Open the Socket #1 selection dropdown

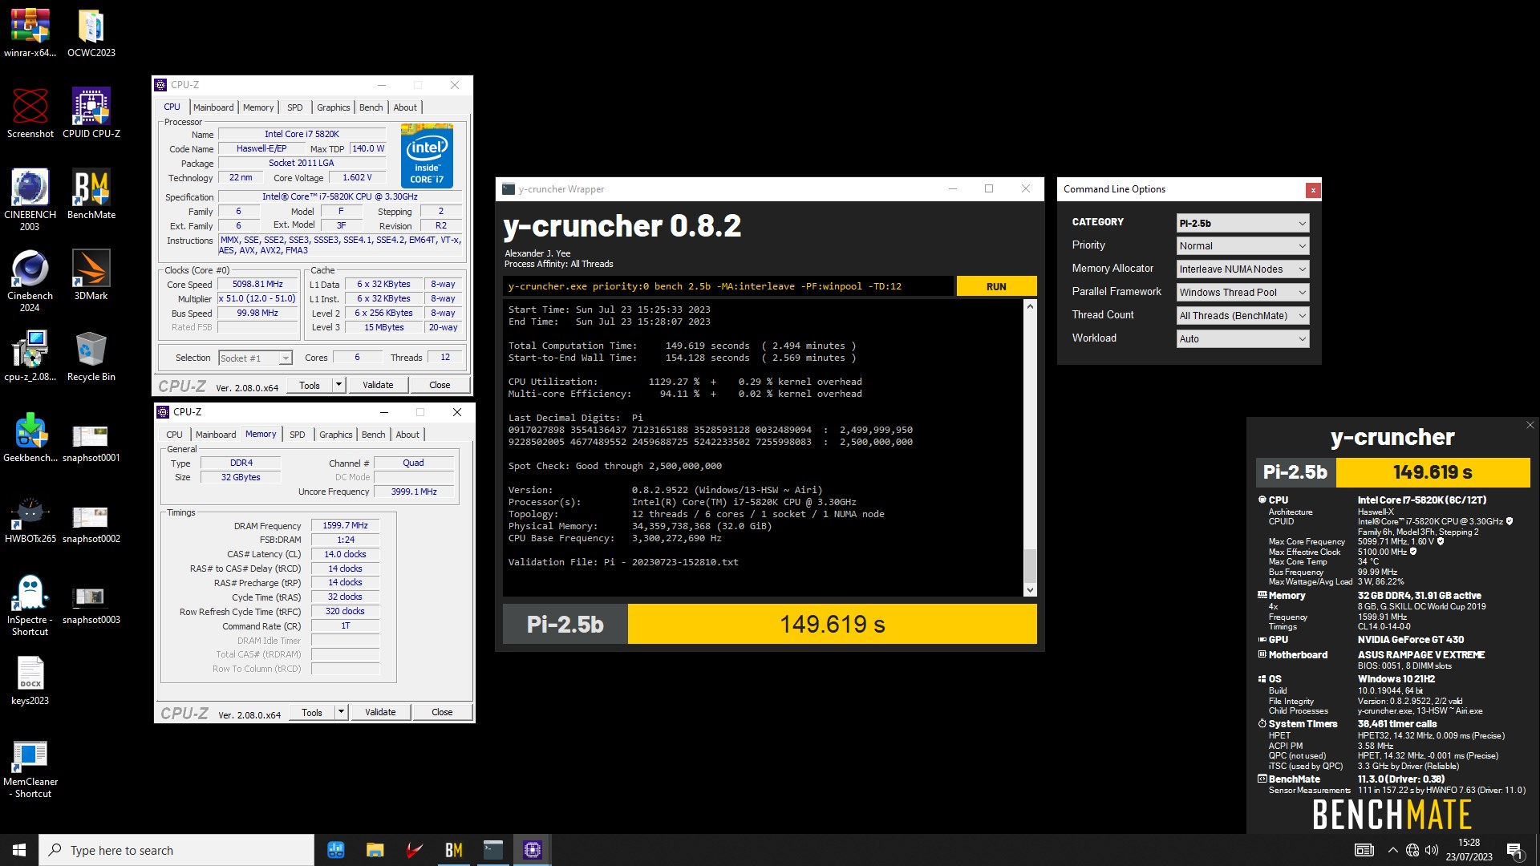255,358
